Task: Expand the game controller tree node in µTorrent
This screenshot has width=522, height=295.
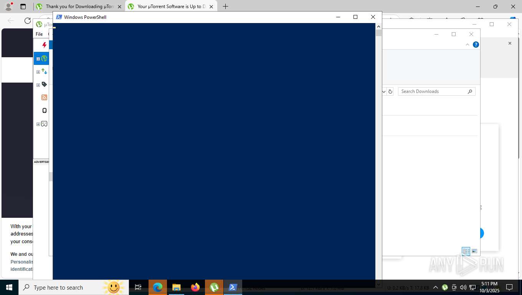Action: coord(38,124)
